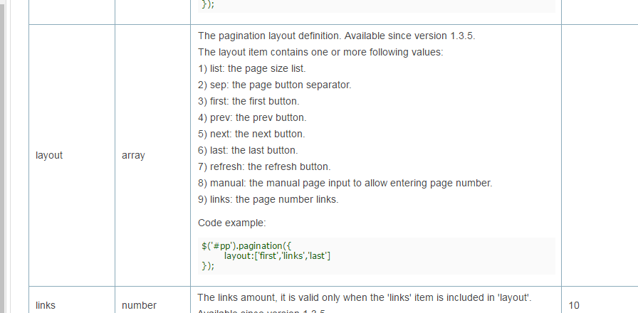638x313 pixels.
Task: Click the 'manual' page input description line
Action: pos(345,183)
